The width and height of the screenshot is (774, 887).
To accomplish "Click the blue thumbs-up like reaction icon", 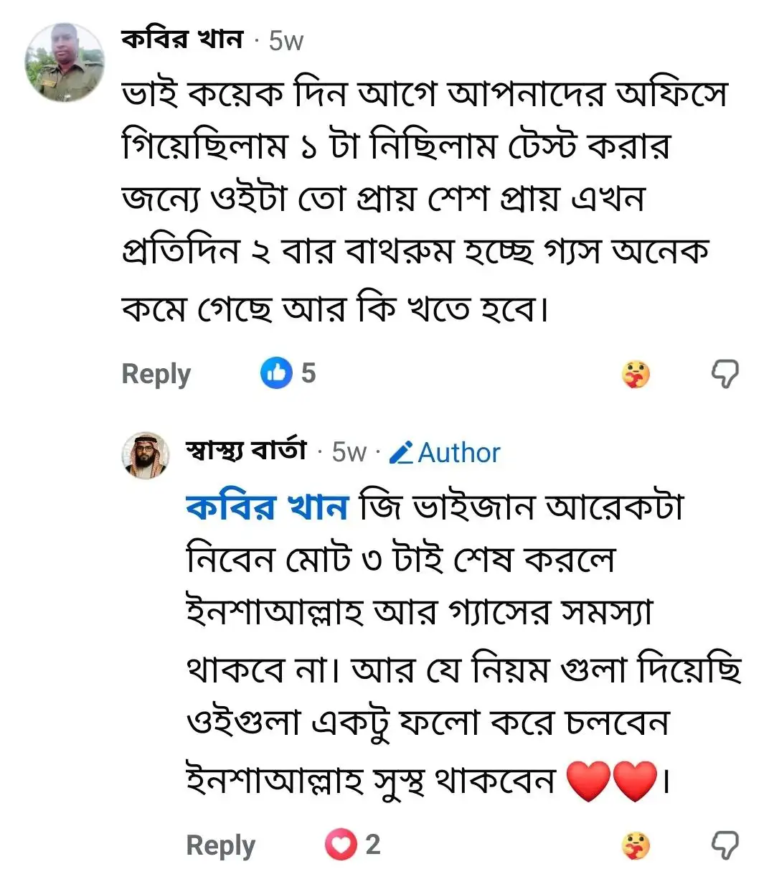I will (x=276, y=373).
